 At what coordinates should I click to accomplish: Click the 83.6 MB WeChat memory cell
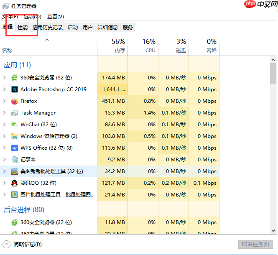pyautogui.click(x=112, y=125)
